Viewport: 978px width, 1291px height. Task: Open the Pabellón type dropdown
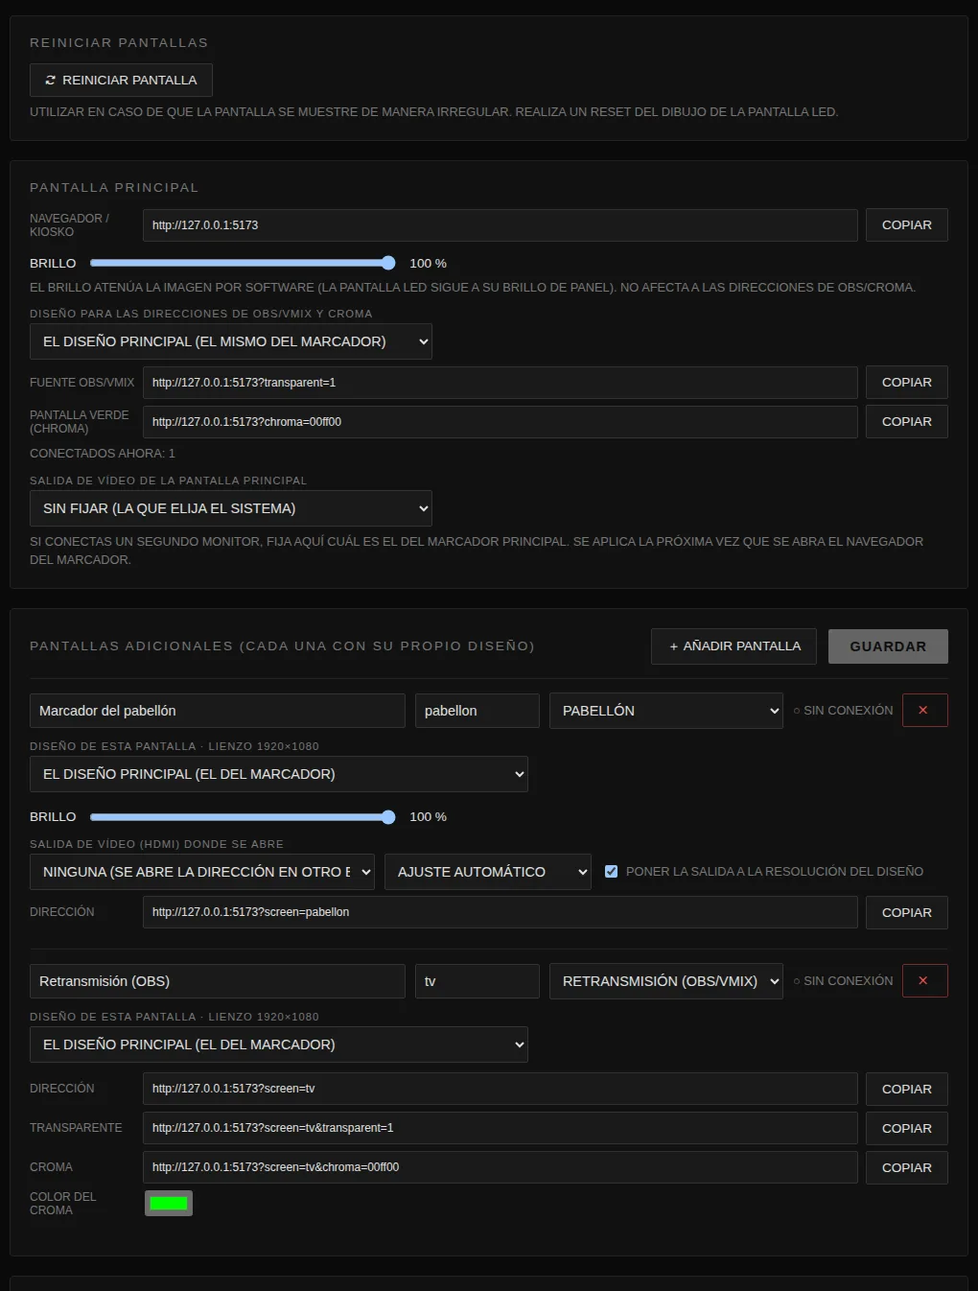point(666,711)
